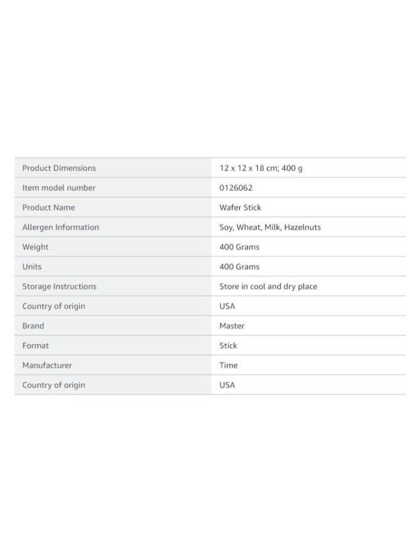Click the Format row label
The width and height of the screenshot is (406, 554).
tap(35, 346)
